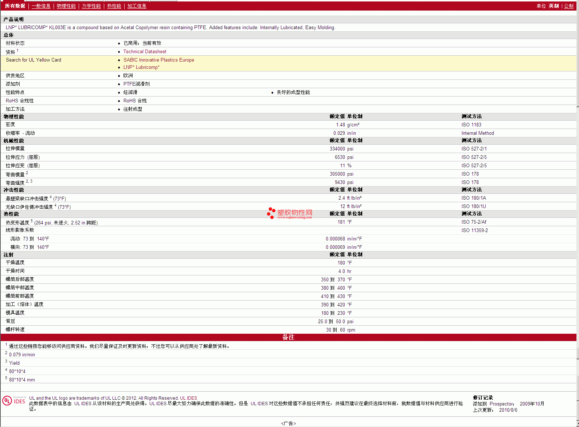The width and height of the screenshot is (579, 427).
Task: Click the 注射成型 processing method entry
Action: click(133, 109)
